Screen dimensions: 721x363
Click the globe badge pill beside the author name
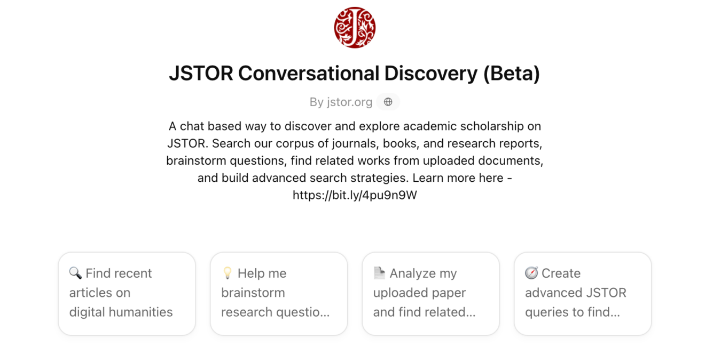(388, 102)
